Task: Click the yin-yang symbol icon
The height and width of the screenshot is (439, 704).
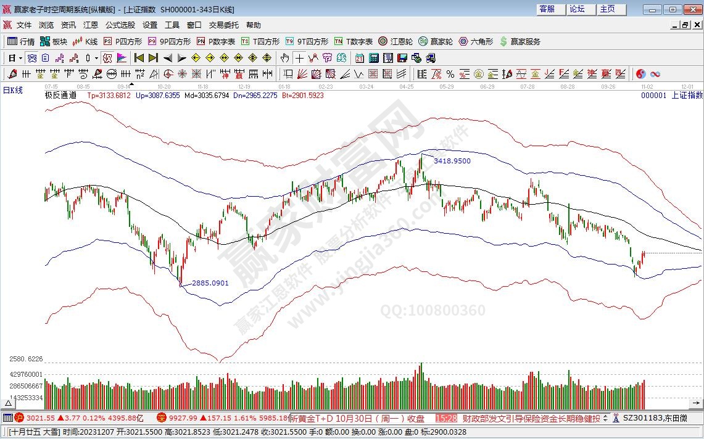Action: click(640, 74)
